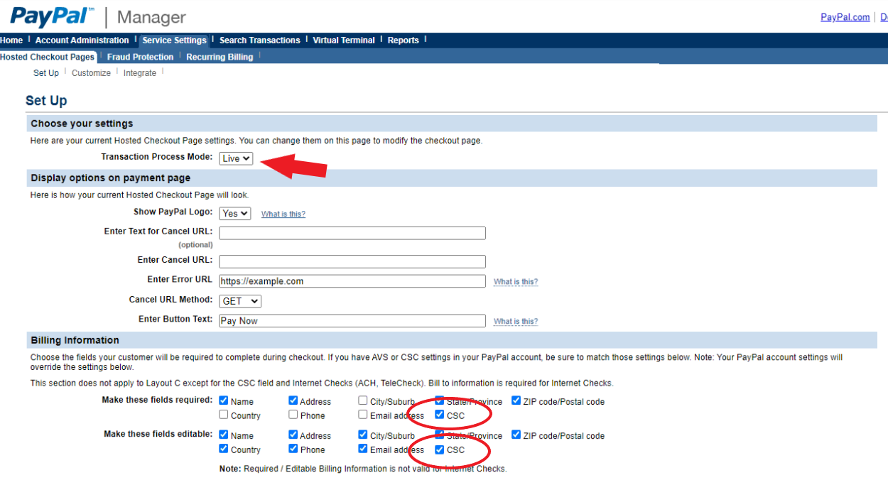This screenshot has width=888, height=485.
Task: Switch to Hosted Checkout Pages tab
Action: pos(47,57)
